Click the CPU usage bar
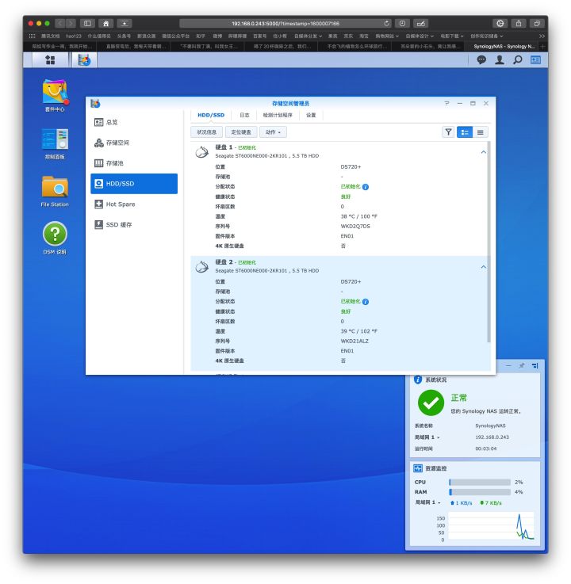Viewport: 571px width, 584px height. 480,482
